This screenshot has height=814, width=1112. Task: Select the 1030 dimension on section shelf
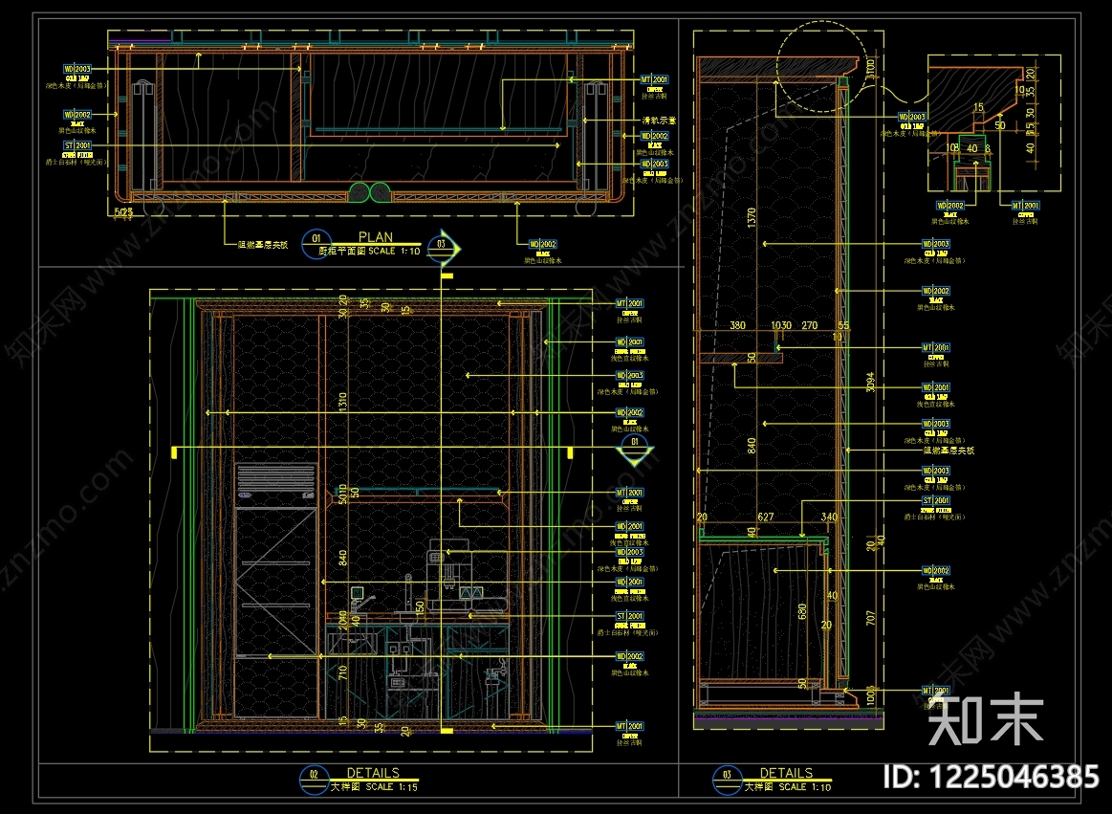point(781,325)
